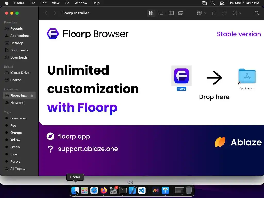This screenshot has width=264, height=198.
Task: Open Control Center in menu bar
Action: click(x=222, y=3)
